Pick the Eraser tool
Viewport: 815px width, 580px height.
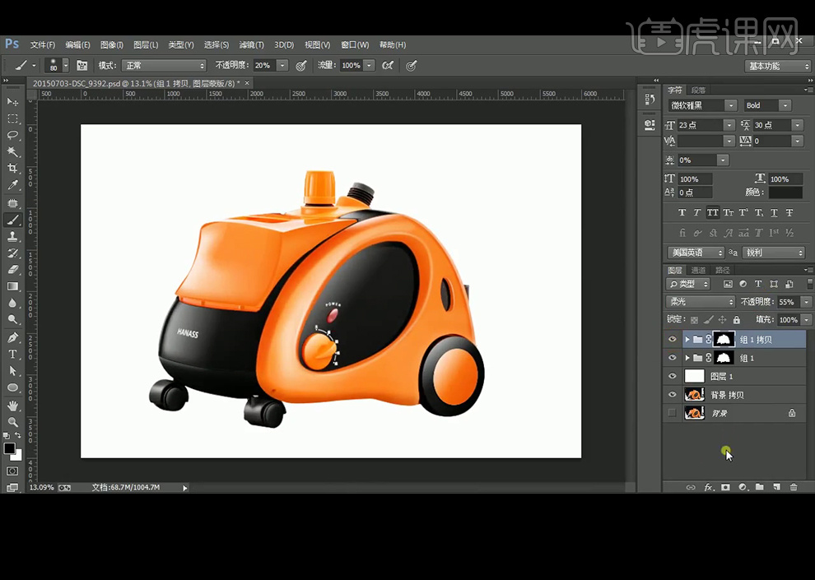(x=13, y=269)
